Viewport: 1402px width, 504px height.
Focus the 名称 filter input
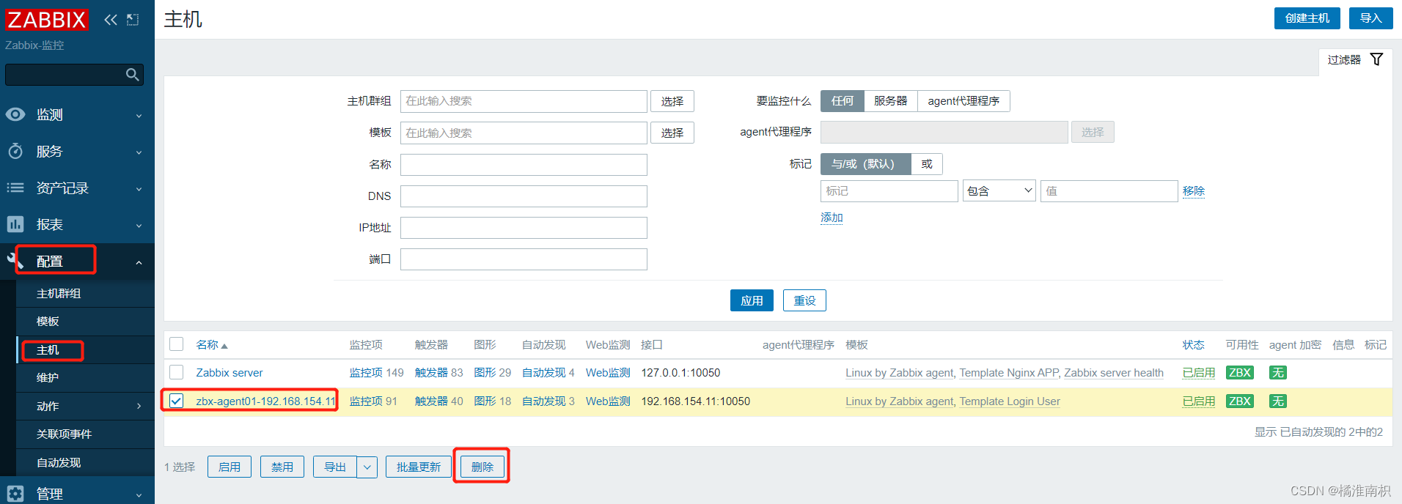pyautogui.click(x=524, y=165)
